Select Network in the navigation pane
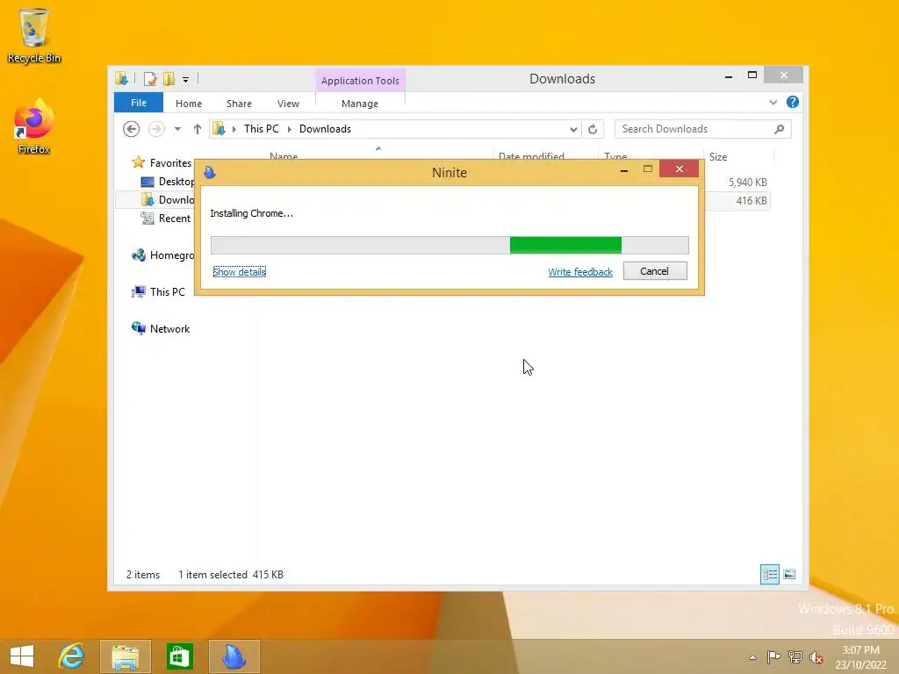Image resolution: width=899 pixels, height=674 pixels. (x=161, y=329)
